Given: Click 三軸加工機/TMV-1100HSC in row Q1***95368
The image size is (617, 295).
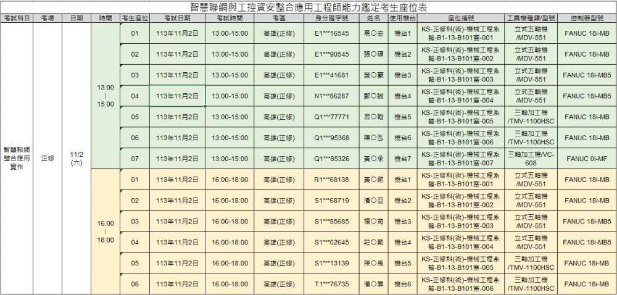Looking at the screenshot, I should 531,138.
